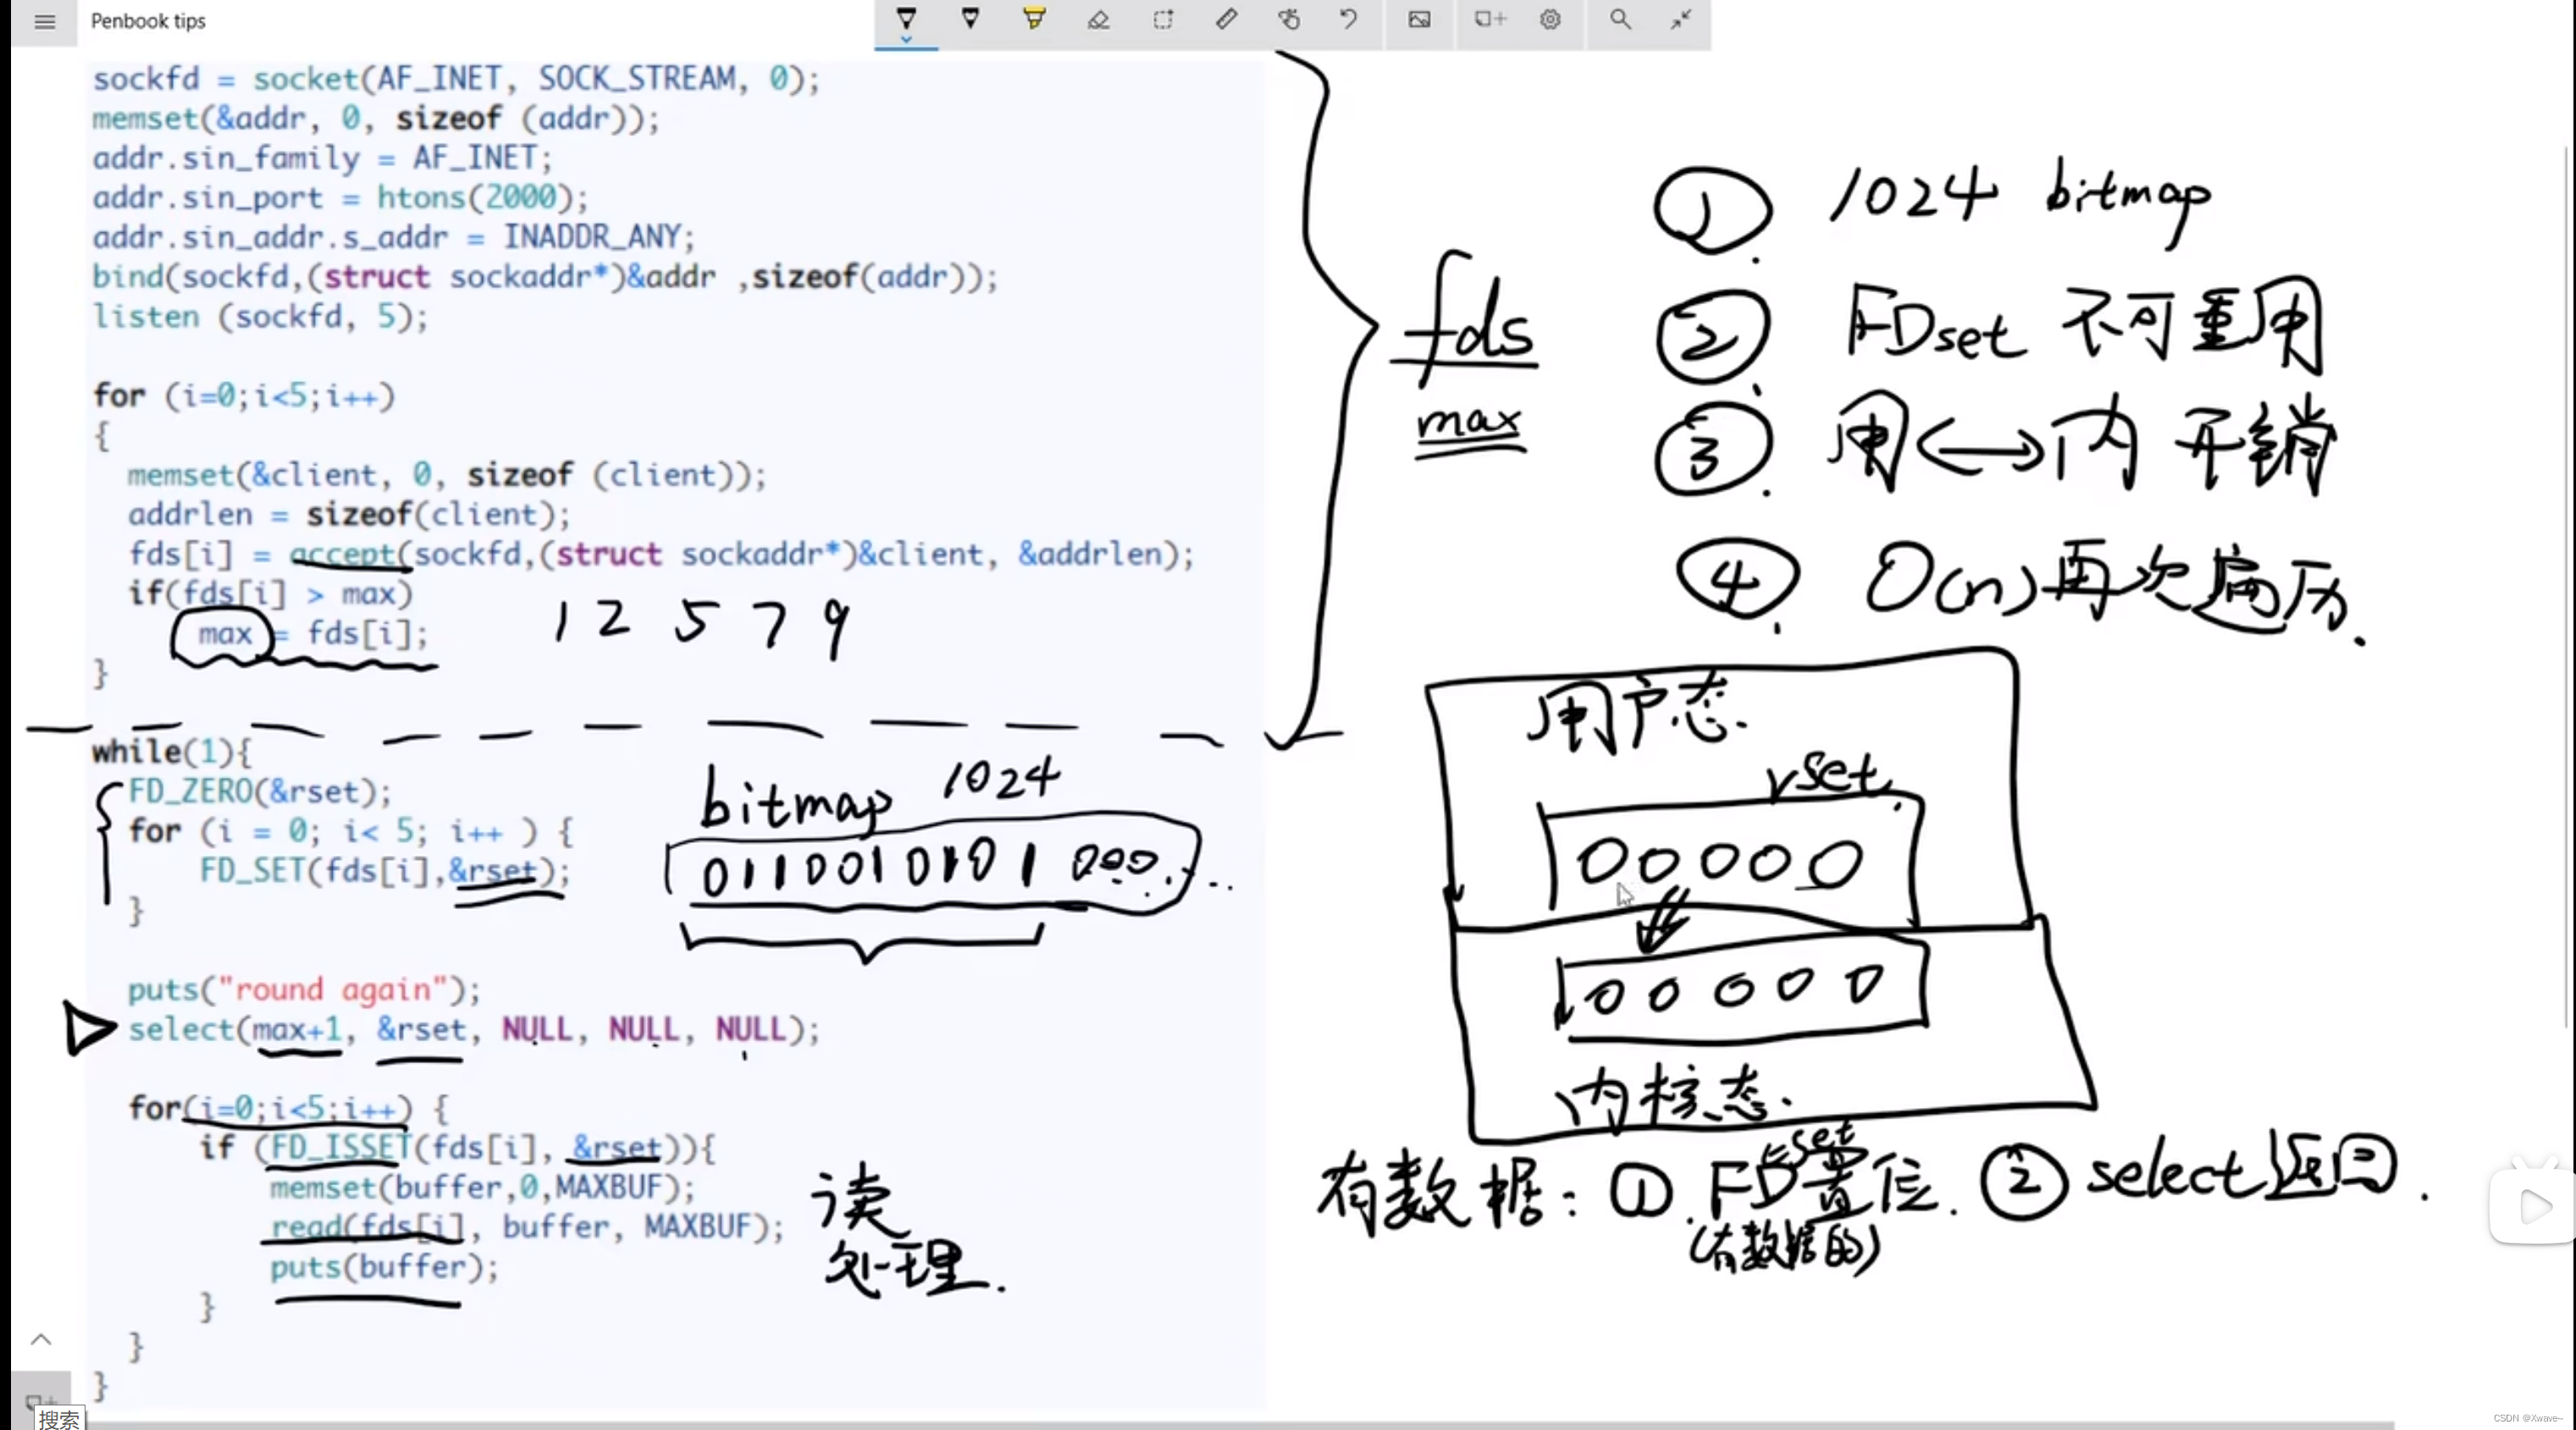Select the settings/gear icon
Screen dimensions: 2576x1430
(x=1551, y=19)
